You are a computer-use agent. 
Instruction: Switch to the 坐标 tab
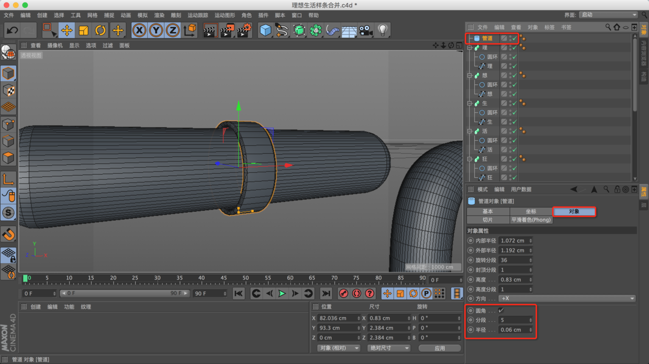[x=531, y=211]
